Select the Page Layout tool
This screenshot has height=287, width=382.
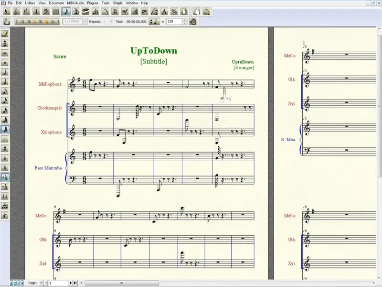pos(184,11)
